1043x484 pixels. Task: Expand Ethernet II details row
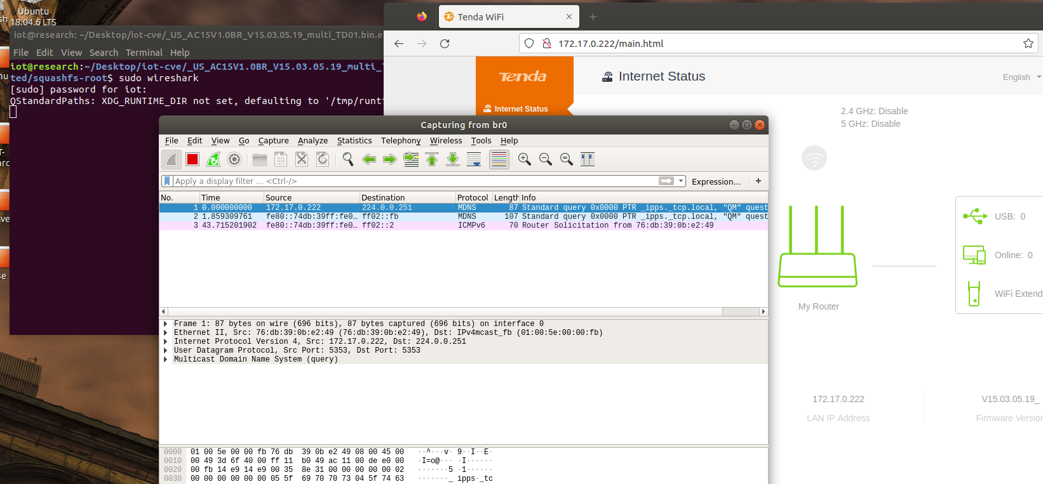pyautogui.click(x=166, y=332)
